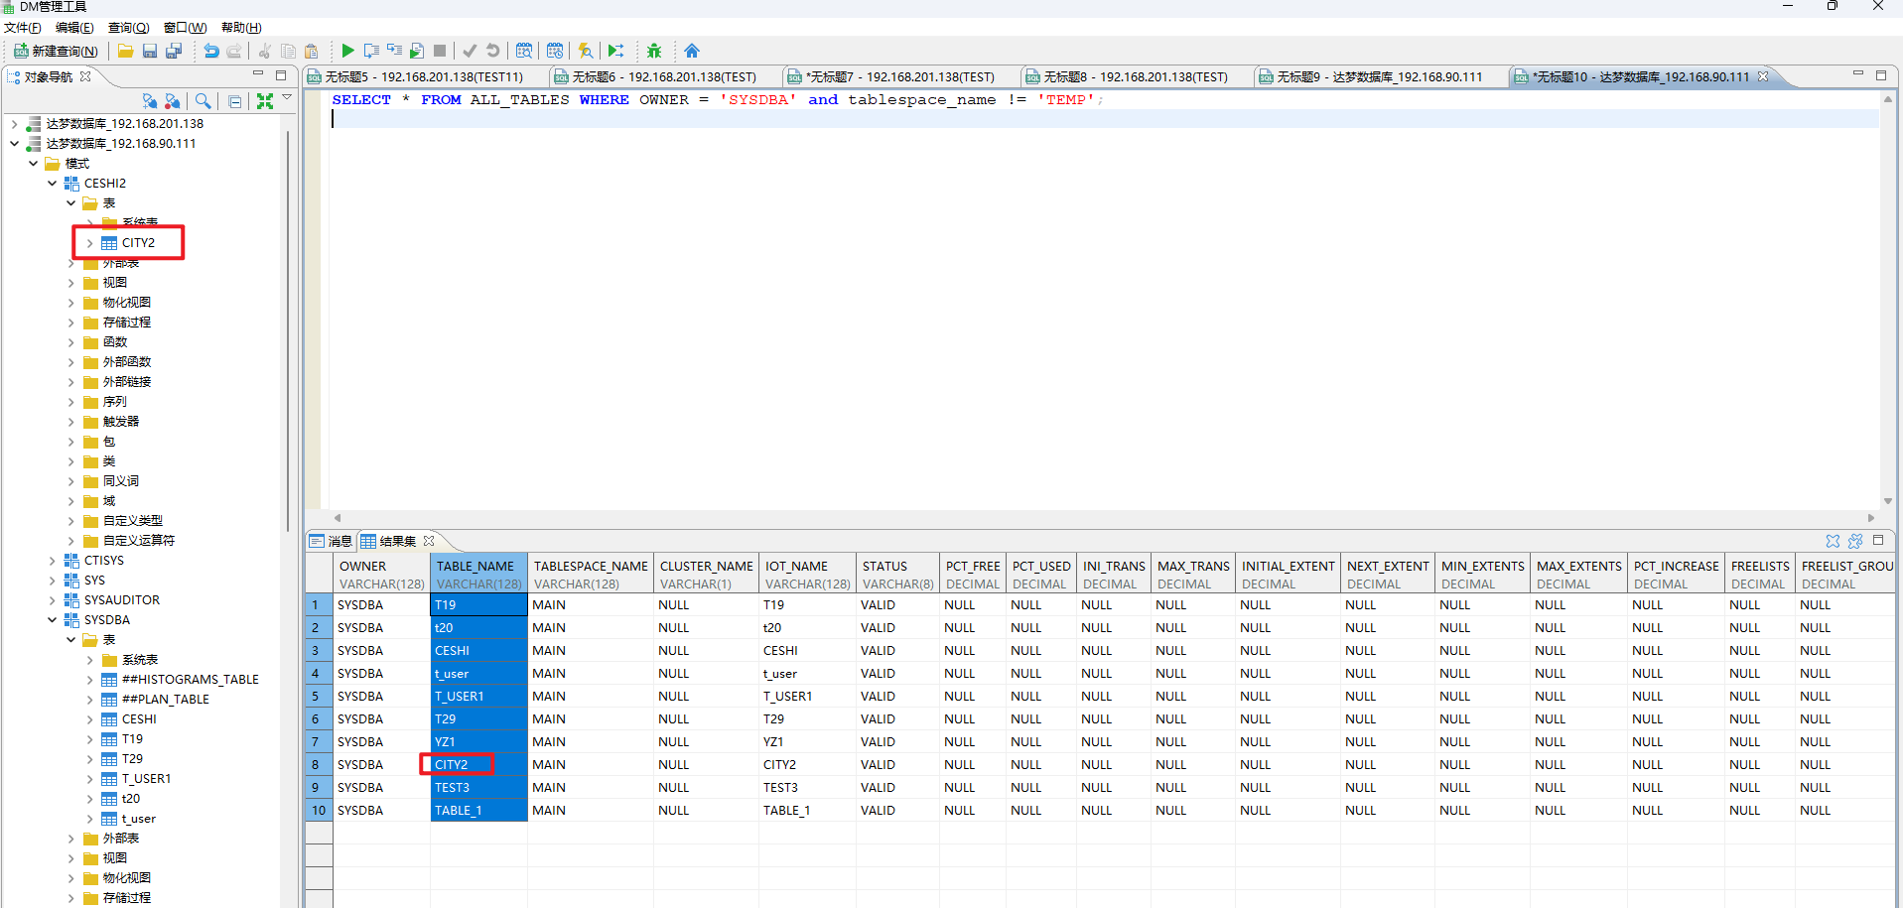Viewport: 1903px width, 908px height.
Task: Select the T_USER1 table in the navigator tree
Action: (x=146, y=779)
